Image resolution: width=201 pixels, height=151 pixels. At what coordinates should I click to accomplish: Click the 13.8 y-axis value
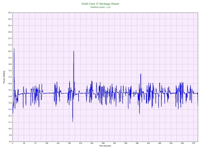pos(10,103)
